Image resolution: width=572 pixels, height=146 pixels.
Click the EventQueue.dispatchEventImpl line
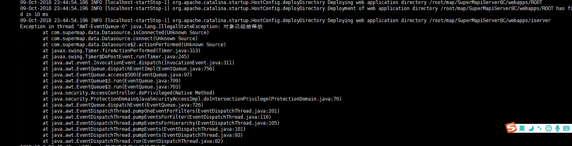point(128,68)
